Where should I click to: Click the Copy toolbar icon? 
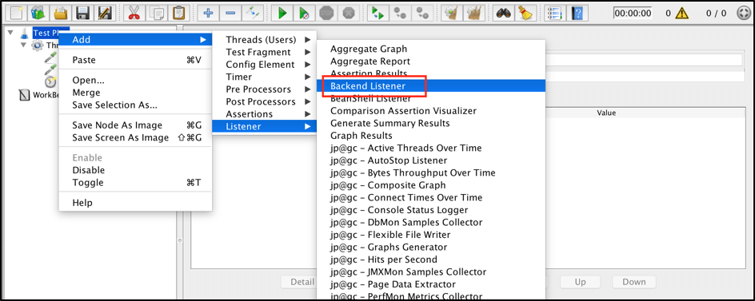pyautogui.click(x=157, y=13)
